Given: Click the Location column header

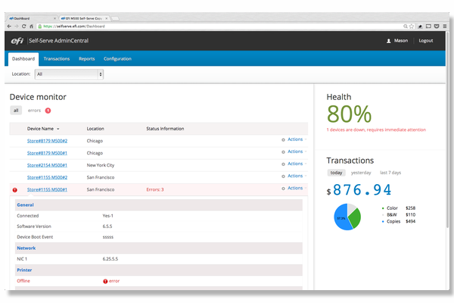Looking at the screenshot, I should pos(95,129).
